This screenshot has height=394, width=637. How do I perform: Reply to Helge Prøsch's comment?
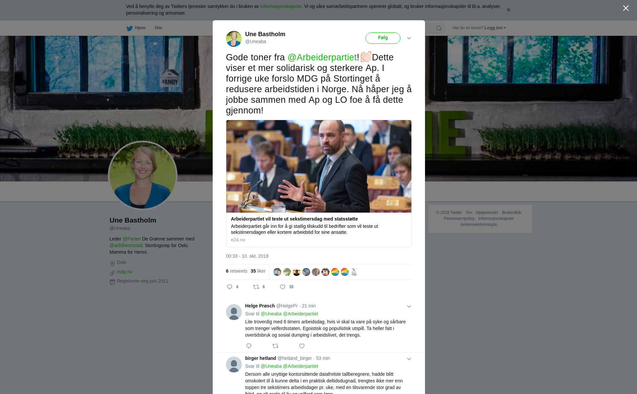pyautogui.click(x=249, y=346)
